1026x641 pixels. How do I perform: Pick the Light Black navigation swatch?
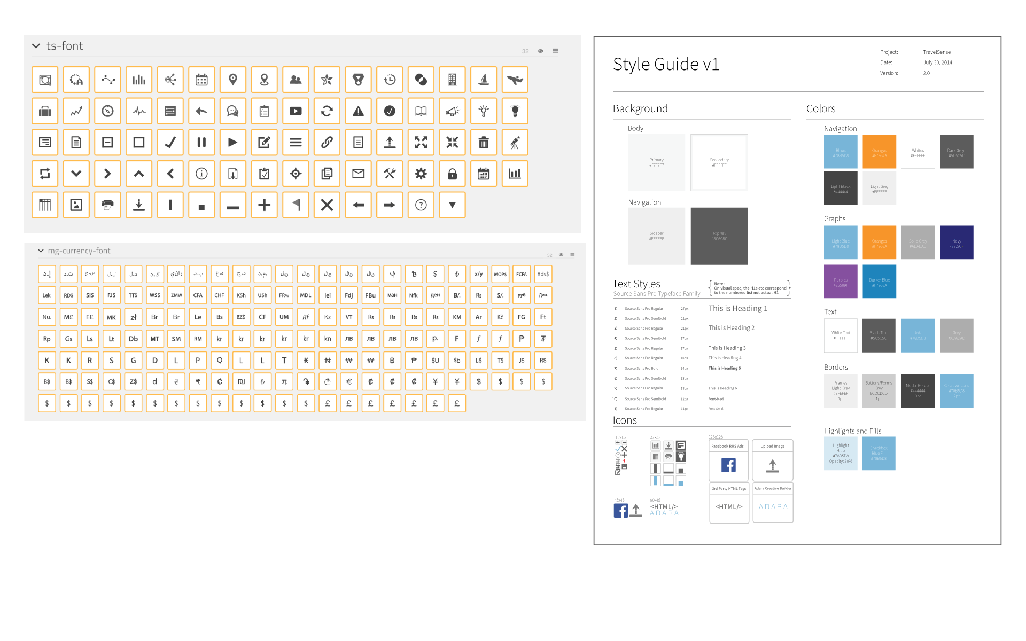point(841,188)
